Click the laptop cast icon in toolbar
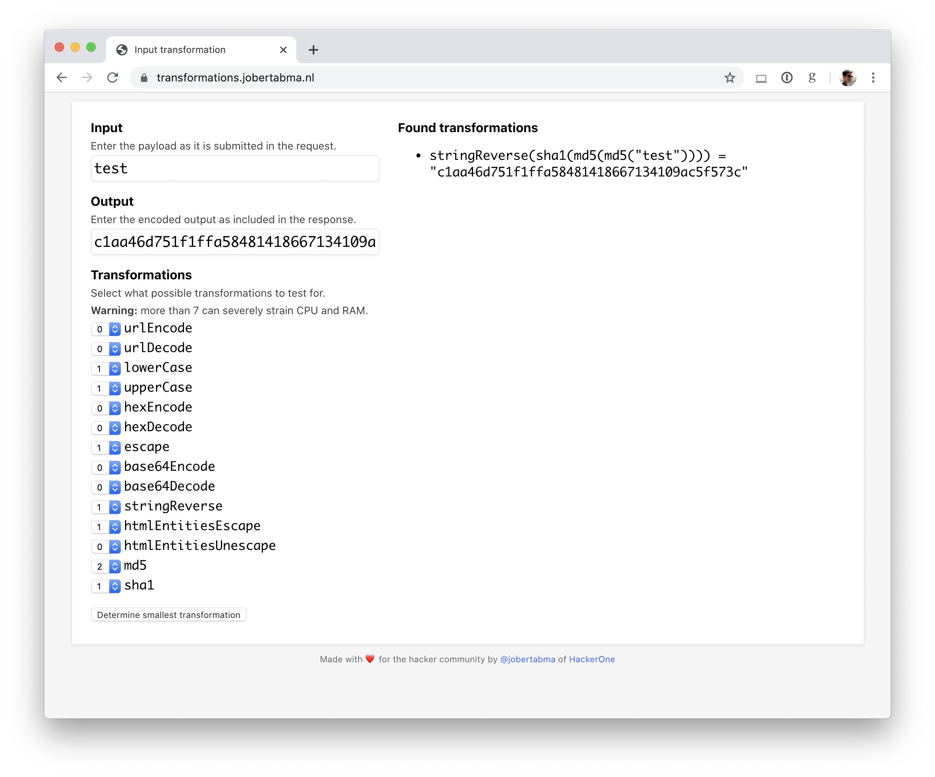Viewport: 935px width, 777px height. pos(761,79)
